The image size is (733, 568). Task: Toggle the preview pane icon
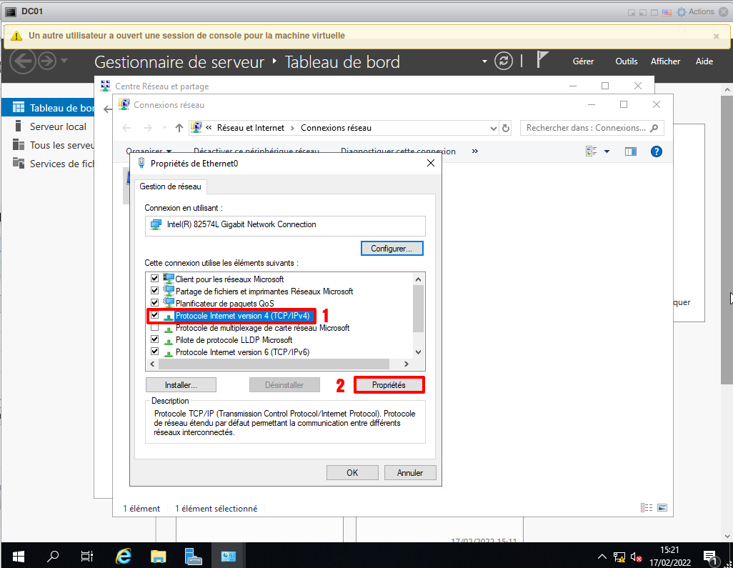tap(630, 151)
